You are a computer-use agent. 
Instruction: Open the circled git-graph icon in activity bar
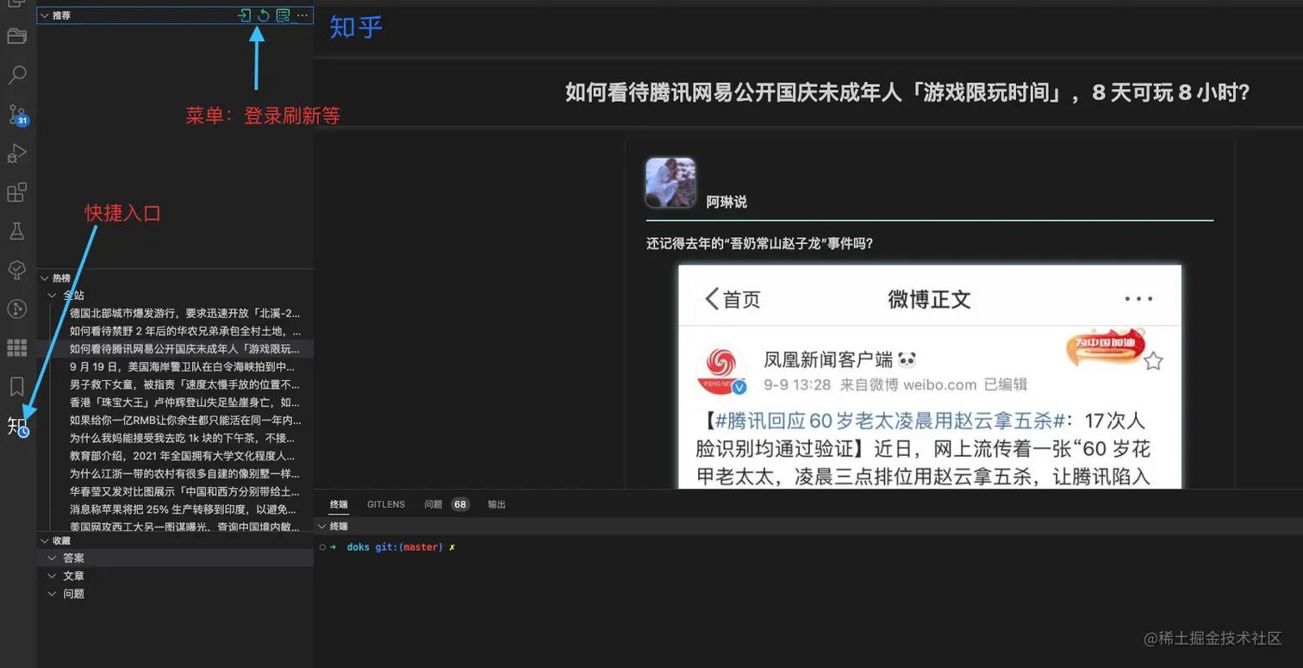coord(17,309)
